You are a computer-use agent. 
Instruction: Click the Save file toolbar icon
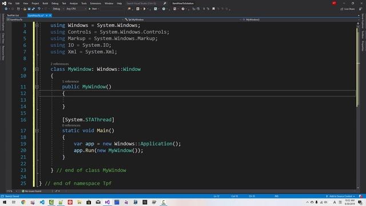(x=29, y=9)
